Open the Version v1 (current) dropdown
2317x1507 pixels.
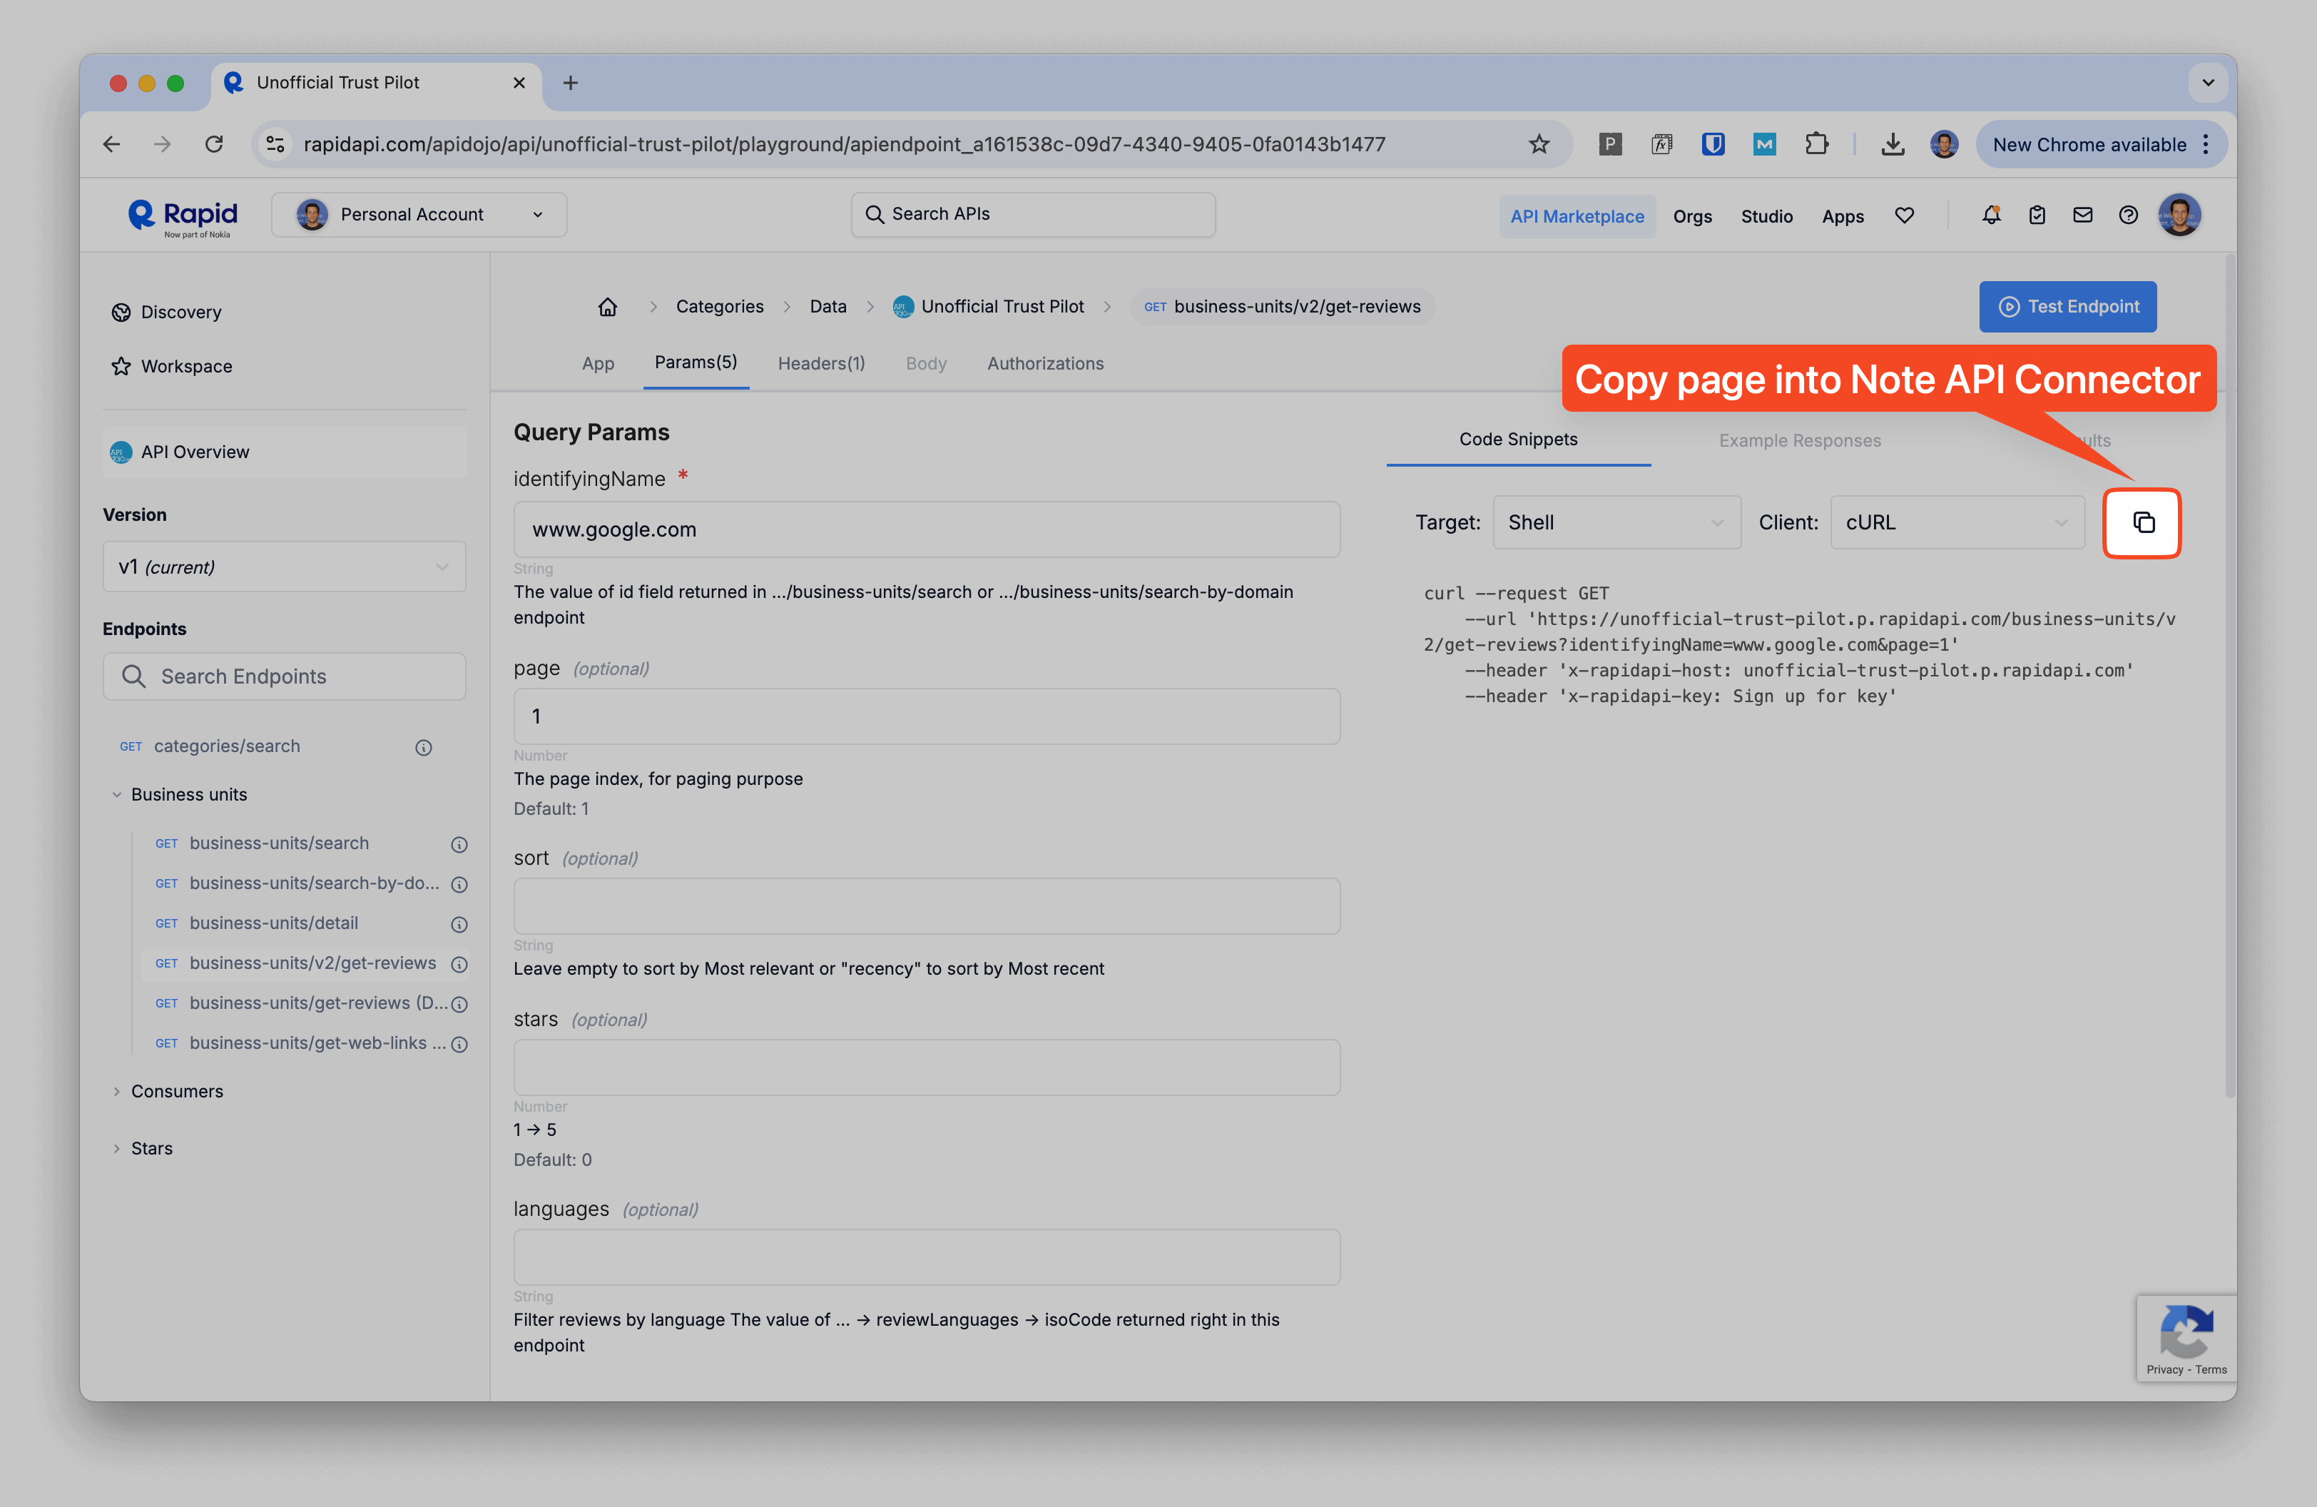pyautogui.click(x=284, y=567)
